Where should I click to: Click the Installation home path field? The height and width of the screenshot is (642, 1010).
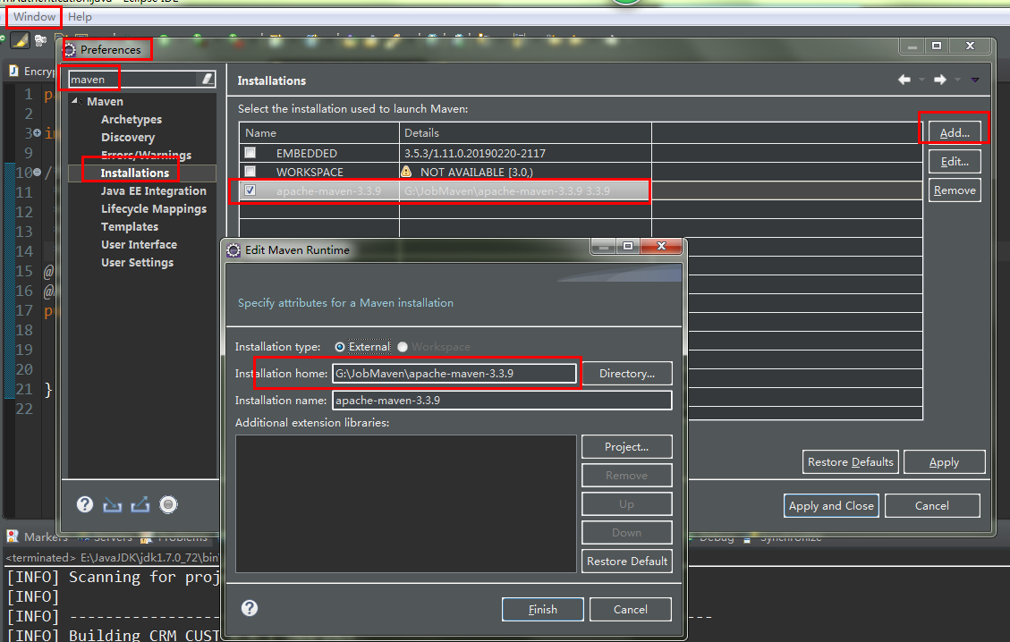(x=454, y=374)
